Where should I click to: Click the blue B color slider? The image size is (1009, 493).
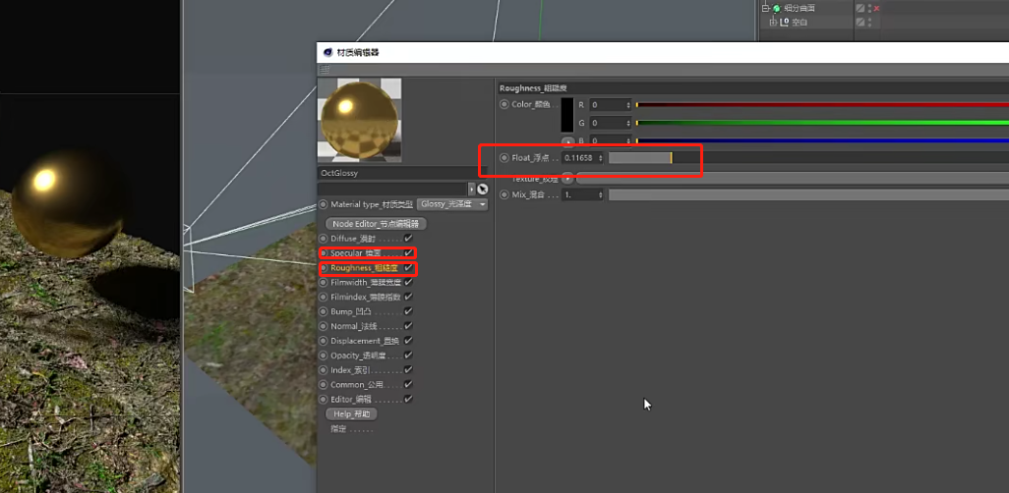(822, 140)
